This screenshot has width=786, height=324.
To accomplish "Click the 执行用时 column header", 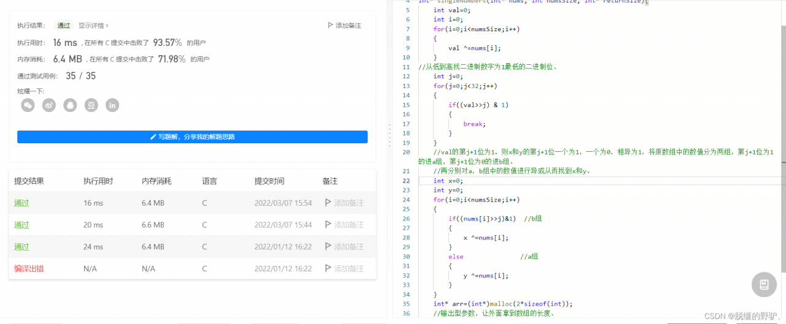I will pos(98,181).
